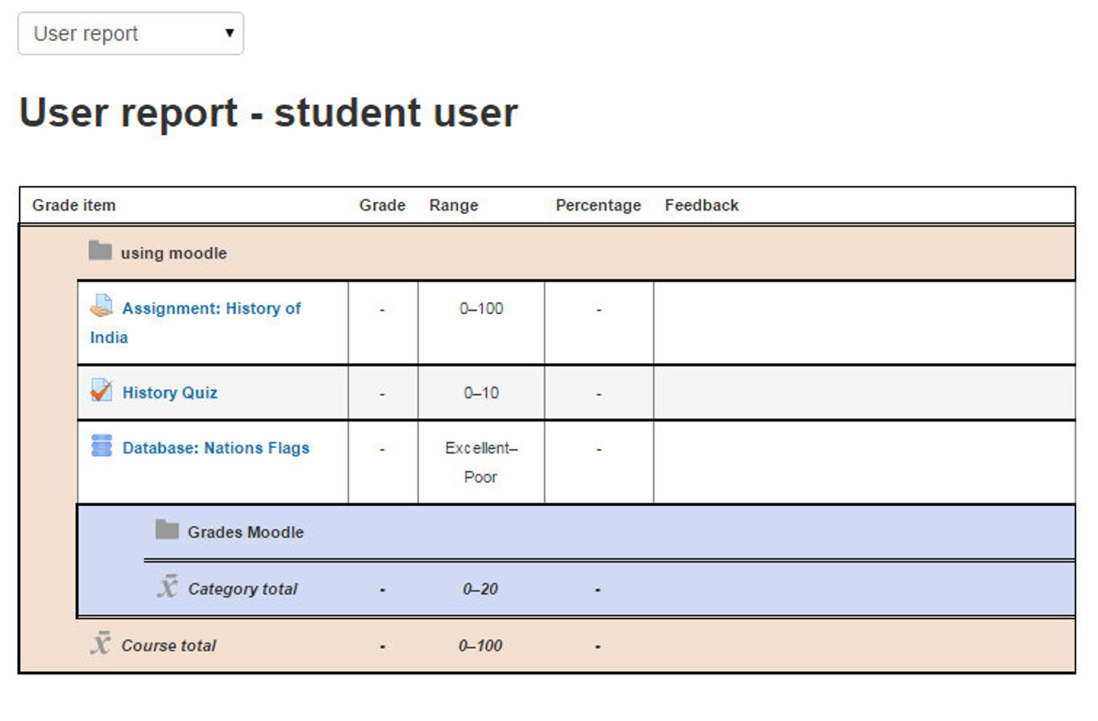Click the Assignment activity icon beside History of India
Viewport: 1098px width, 721px height.
[x=102, y=307]
